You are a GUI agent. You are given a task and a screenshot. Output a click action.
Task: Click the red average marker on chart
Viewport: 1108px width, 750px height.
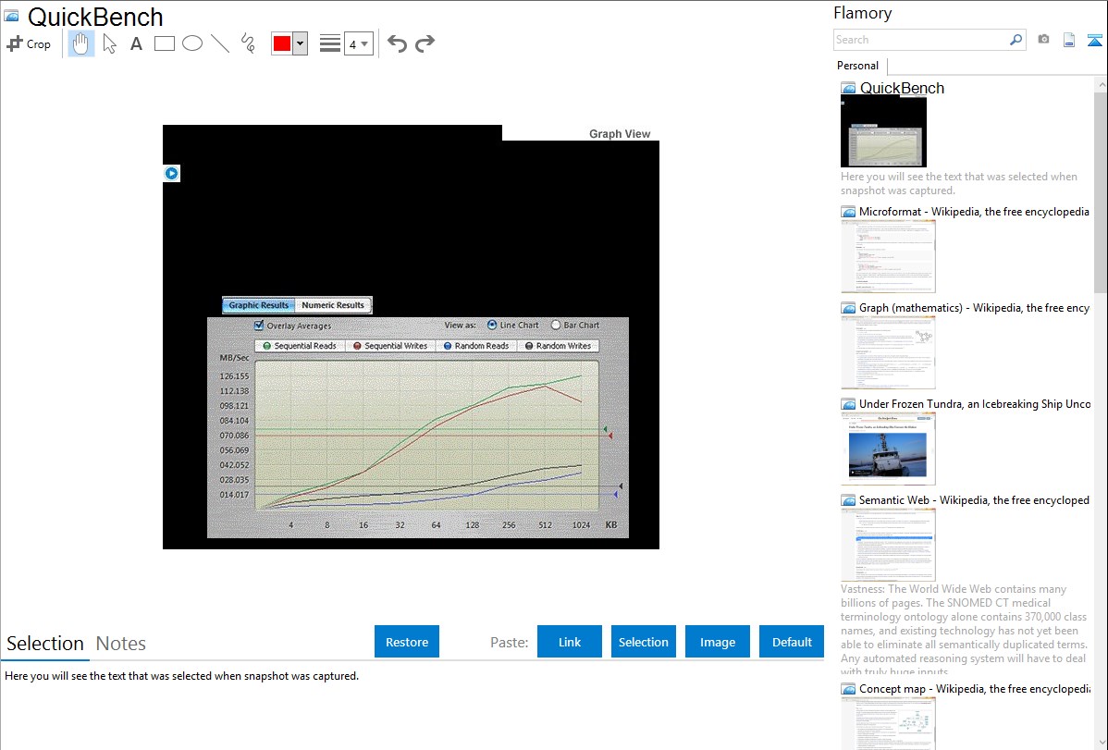tap(610, 436)
